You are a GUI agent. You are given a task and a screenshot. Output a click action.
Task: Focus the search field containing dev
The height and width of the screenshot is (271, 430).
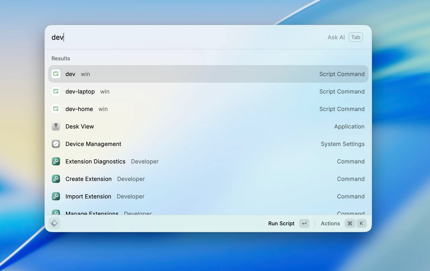(185, 37)
